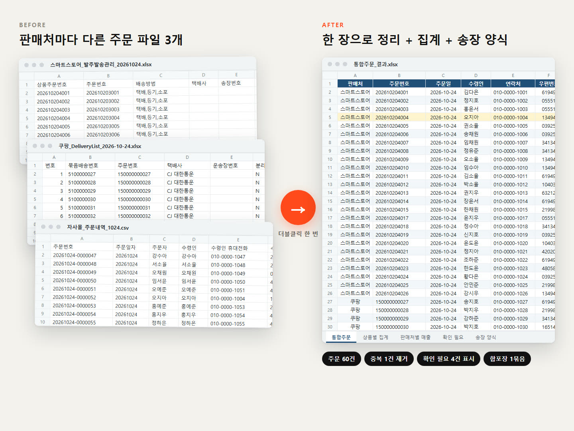
Task: Select the 판매처별 매출 sheet tab
Action: tap(415, 337)
